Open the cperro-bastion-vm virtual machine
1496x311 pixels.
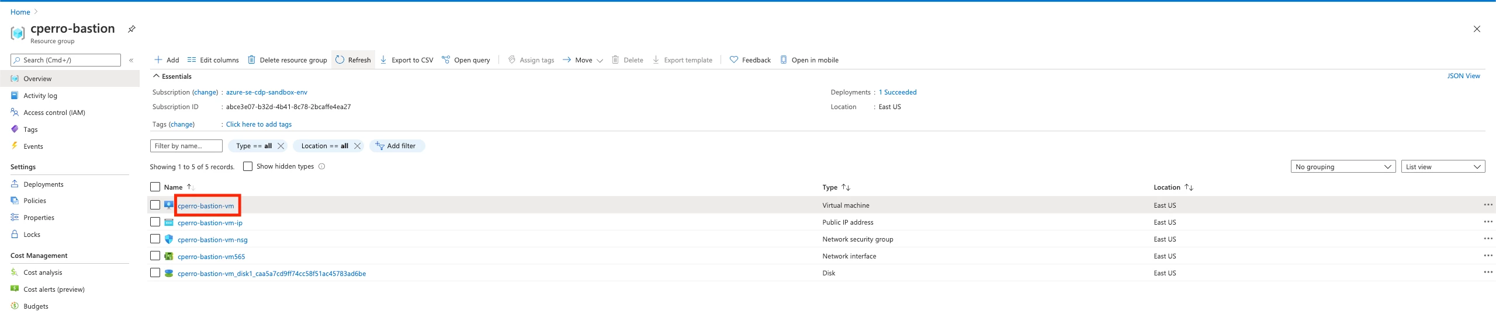tap(206, 206)
